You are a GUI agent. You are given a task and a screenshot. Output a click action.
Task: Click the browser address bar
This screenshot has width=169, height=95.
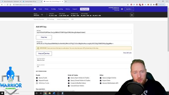(x=70, y=5)
